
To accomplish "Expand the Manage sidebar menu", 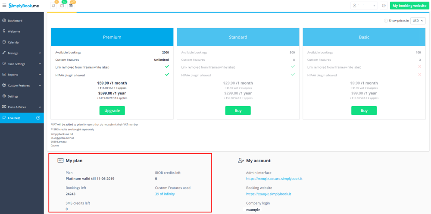I will [x=22, y=53].
